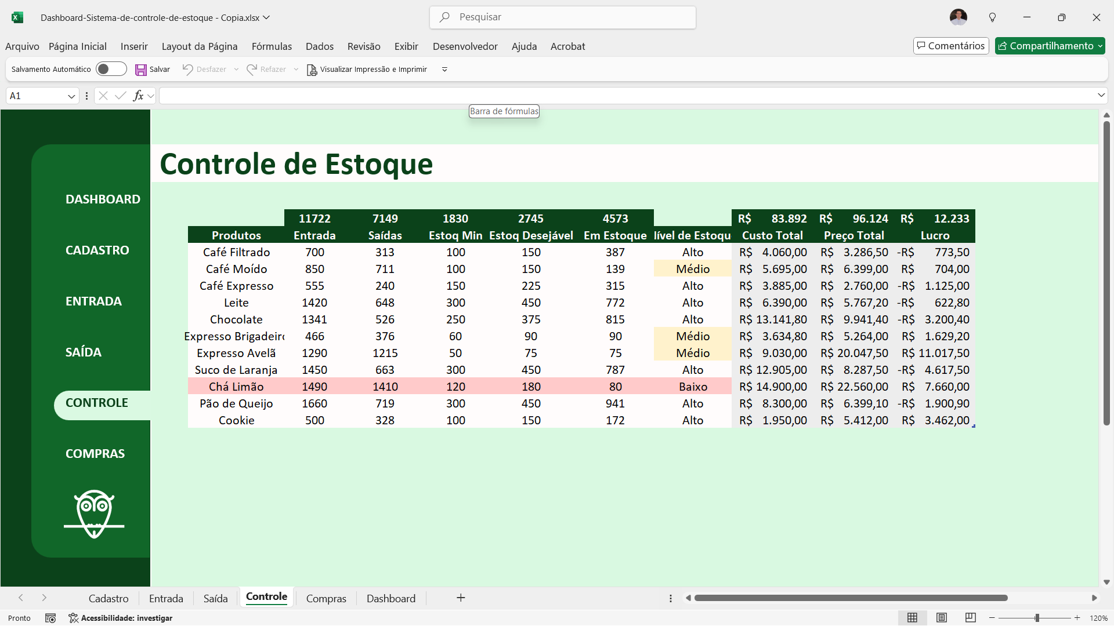Toggle Salvamento Automático on
The width and height of the screenshot is (1114, 626).
[110, 68]
